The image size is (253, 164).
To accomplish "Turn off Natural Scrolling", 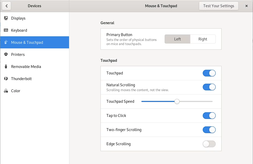I will [x=209, y=87].
